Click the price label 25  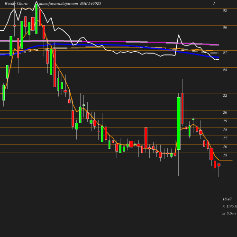click(x=225, y=70)
